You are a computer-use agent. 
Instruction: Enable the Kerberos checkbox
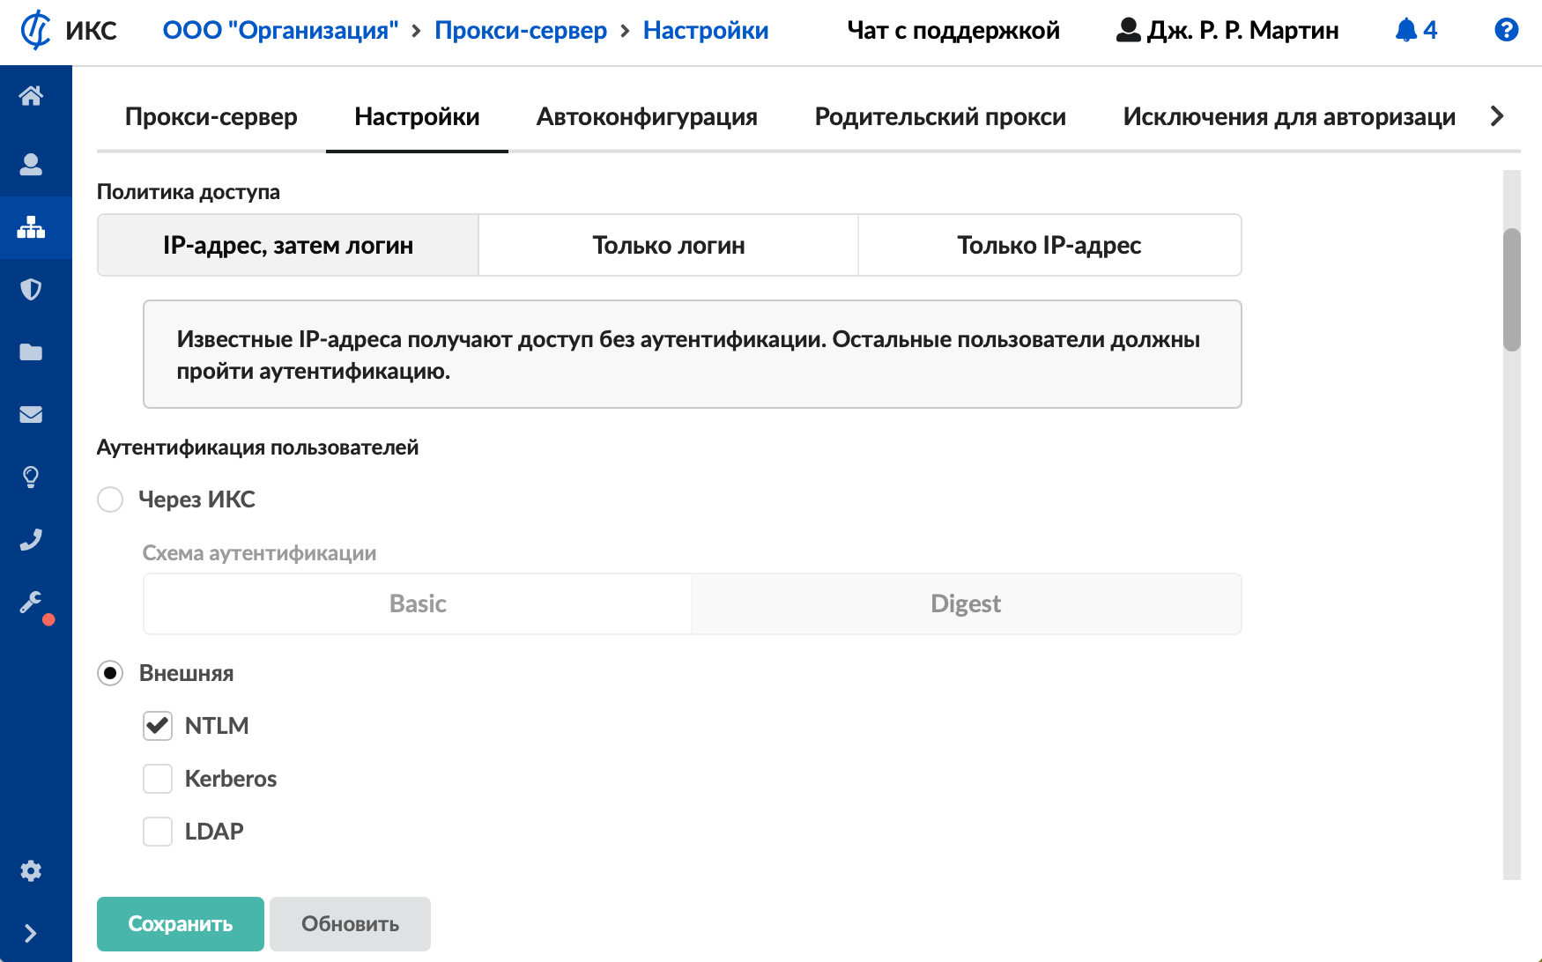(x=158, y=779)
